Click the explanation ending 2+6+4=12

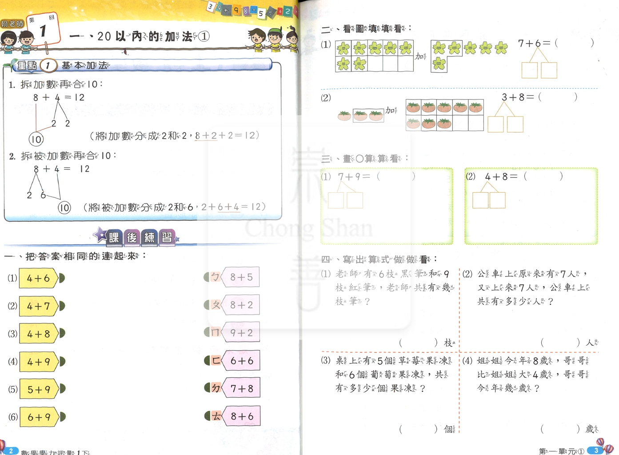tap(174, 207)
